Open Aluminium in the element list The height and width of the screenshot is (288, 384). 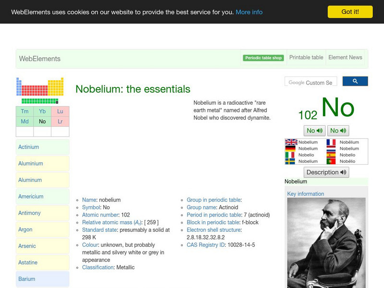click(x=43, y=163)
